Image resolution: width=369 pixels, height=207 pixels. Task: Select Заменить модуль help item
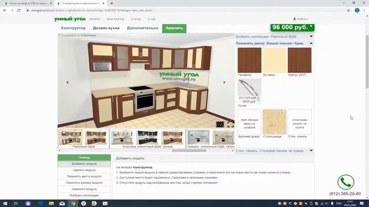84,189
